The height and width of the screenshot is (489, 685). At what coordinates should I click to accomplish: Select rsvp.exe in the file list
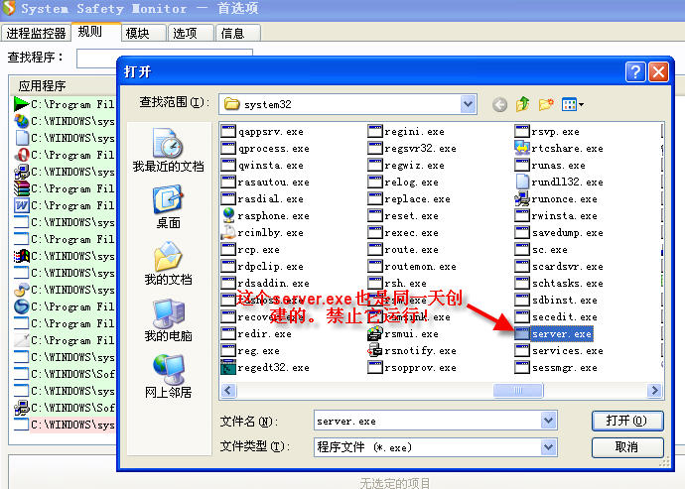(547, 131)
